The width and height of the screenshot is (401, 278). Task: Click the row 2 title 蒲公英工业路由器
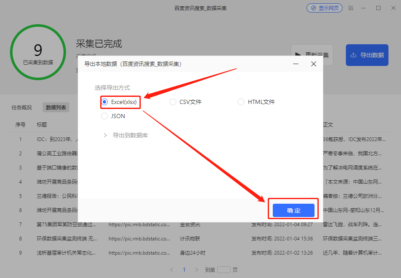[57, 154]
